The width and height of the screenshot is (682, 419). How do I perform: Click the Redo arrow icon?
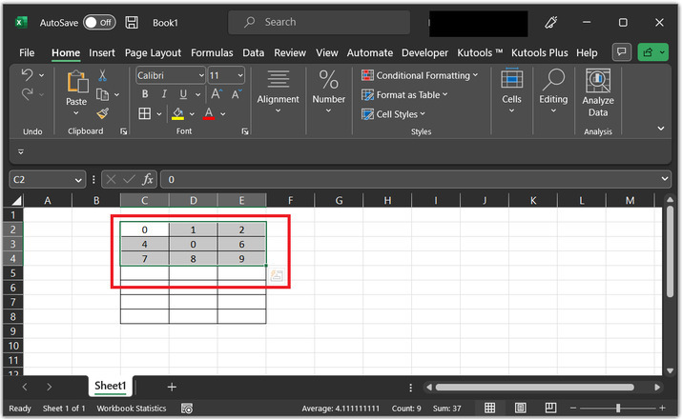pyautogui.click(x=28, y=94)
